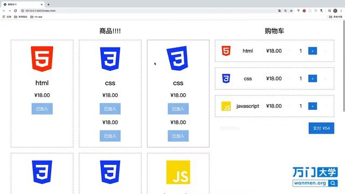Click the large JS logo in the bottom product card
Viewport: 345px width, 194px height.
tap(178, 172)
